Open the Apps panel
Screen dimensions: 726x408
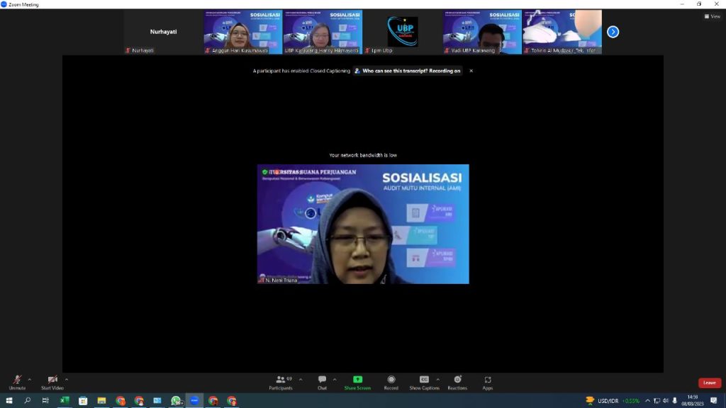488,382
